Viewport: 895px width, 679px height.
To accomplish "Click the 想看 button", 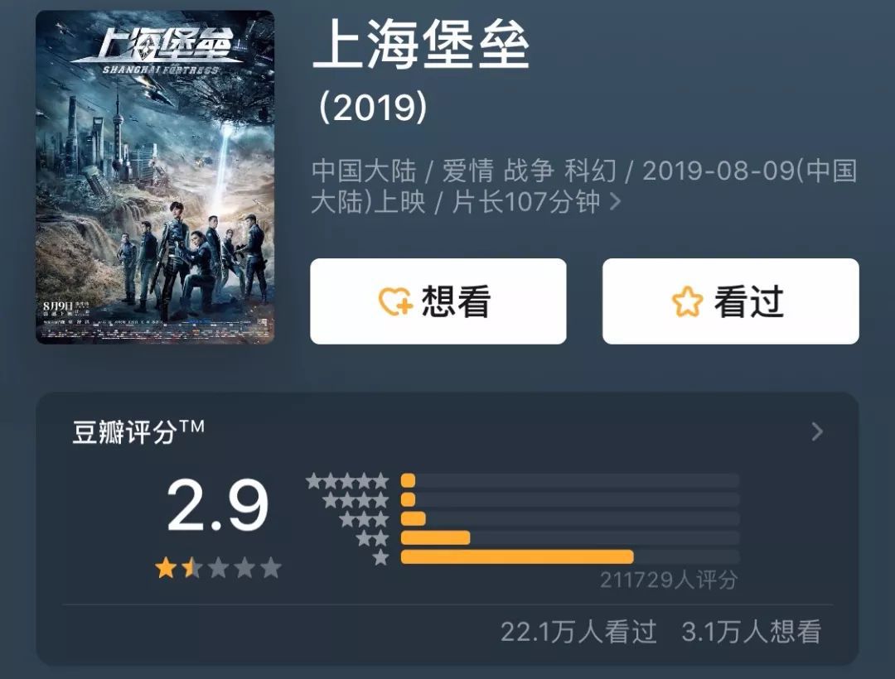I will coord(438,301).
